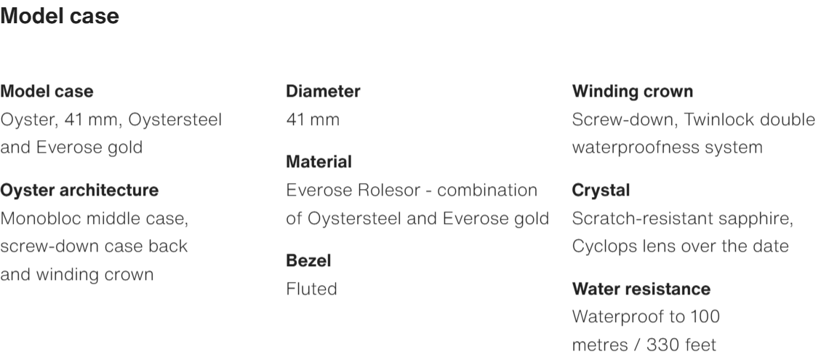Click the Diameter label

click(323, 92)
